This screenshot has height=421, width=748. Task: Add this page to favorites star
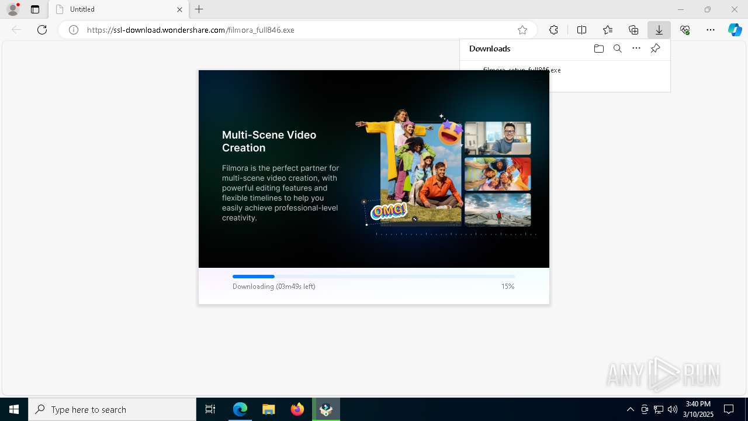[x=522, y=30]
